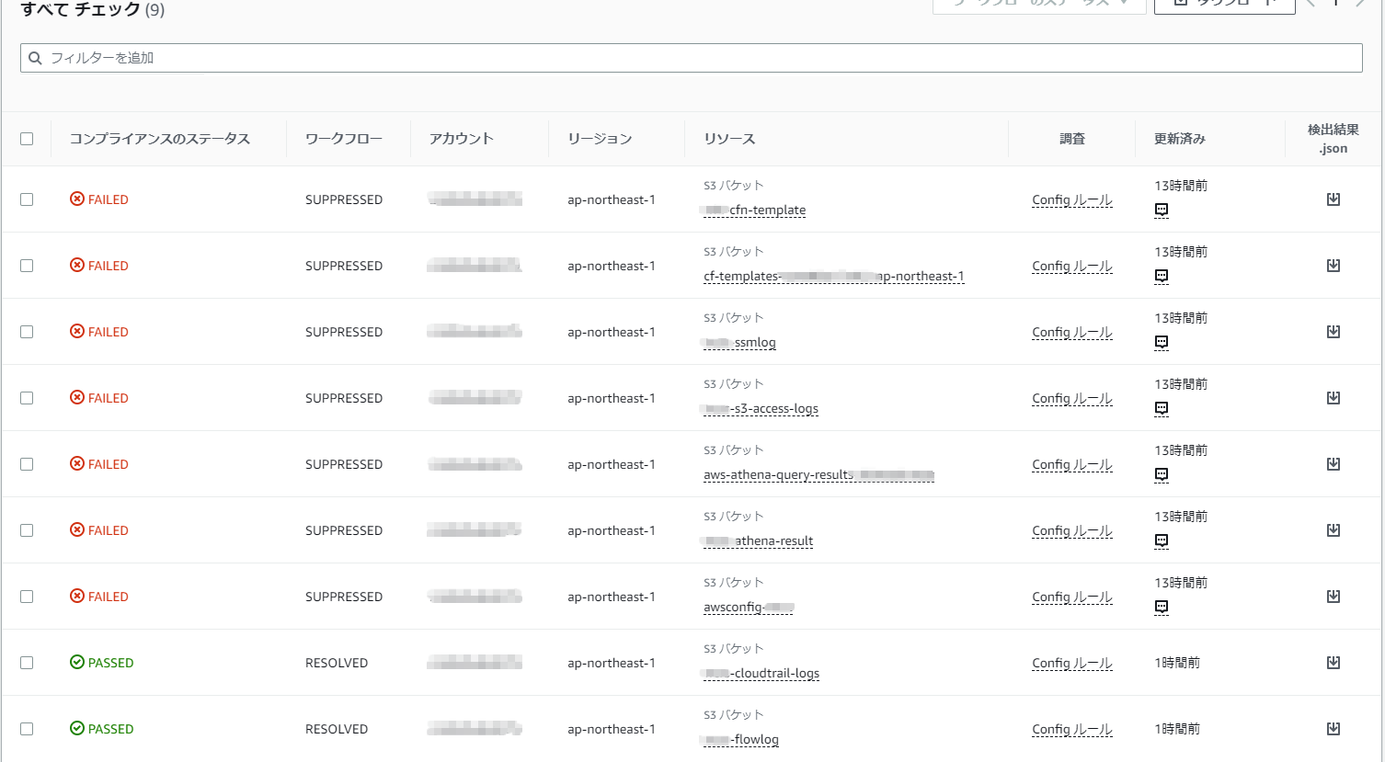Viewport: 1385px width, 762px height.
Task: Focus the フィルターを追加 filter input
Action: tap(692, 58)
